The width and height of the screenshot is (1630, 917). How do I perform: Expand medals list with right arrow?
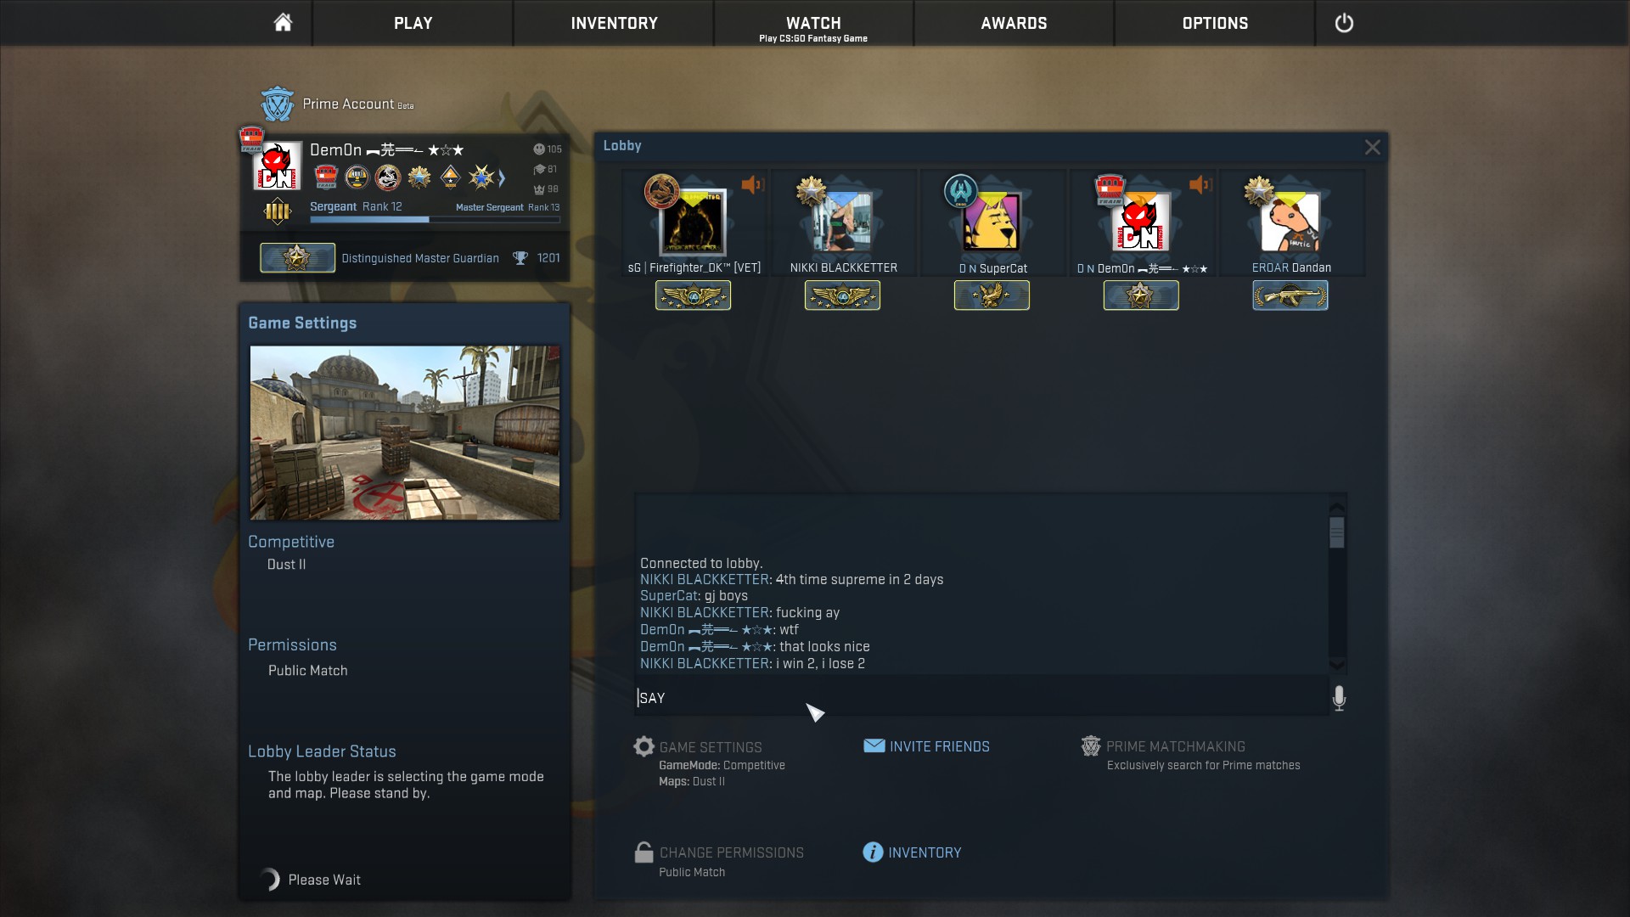[502, 177]
